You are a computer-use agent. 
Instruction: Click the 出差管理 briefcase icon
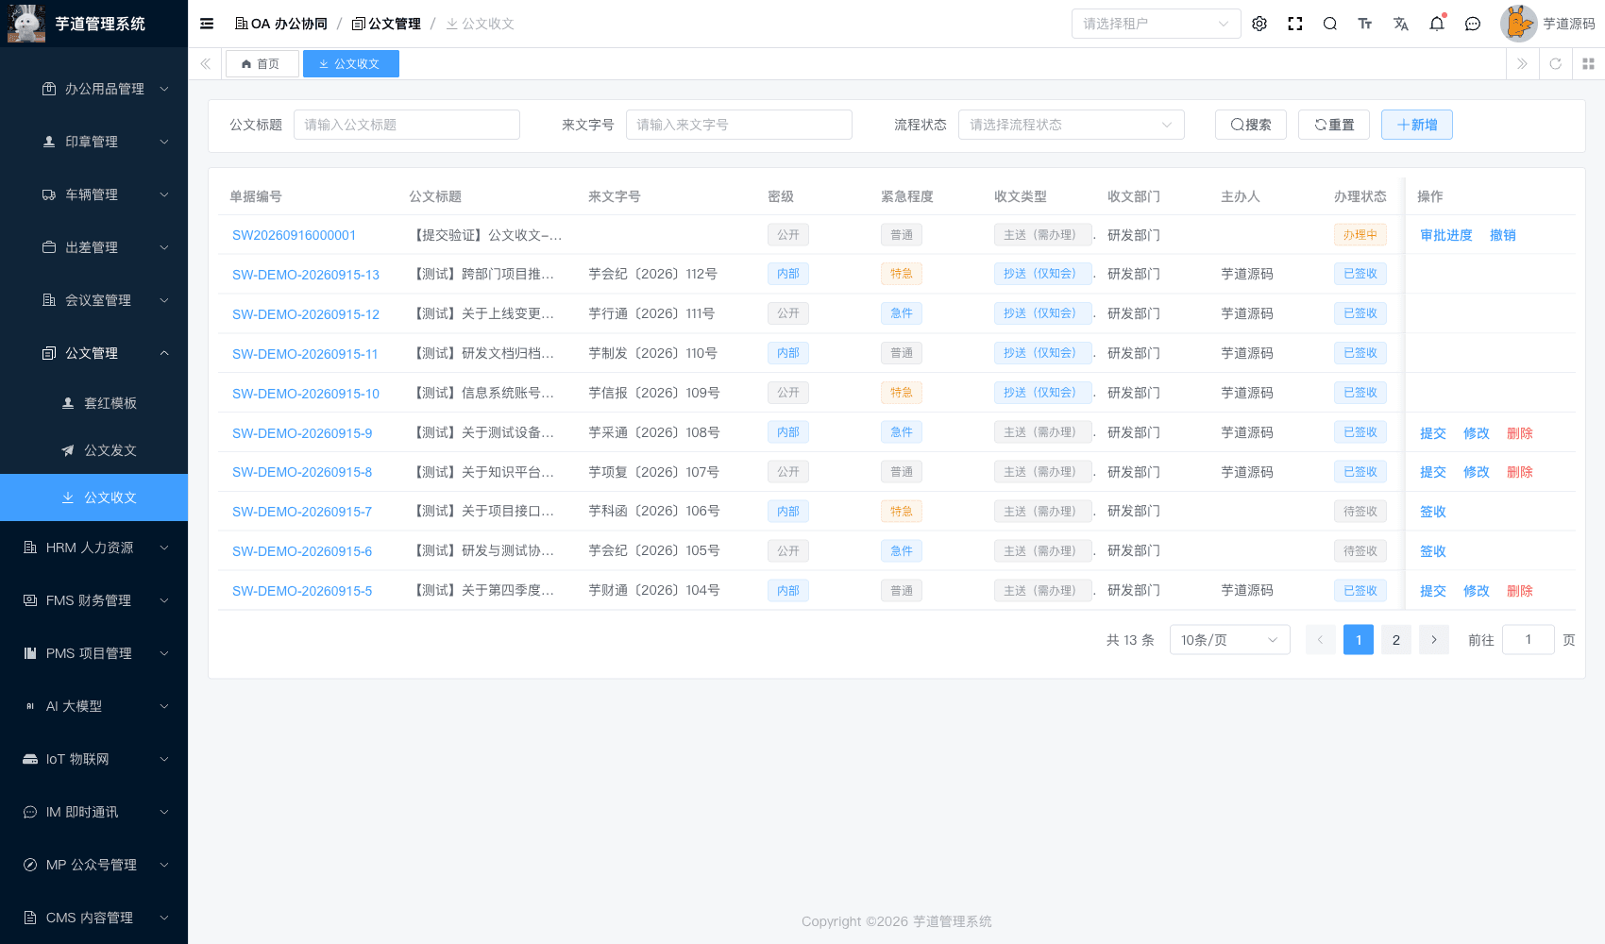[x=49, y=247]
